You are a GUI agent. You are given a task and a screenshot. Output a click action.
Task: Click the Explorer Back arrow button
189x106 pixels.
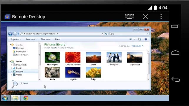(10, 34)
